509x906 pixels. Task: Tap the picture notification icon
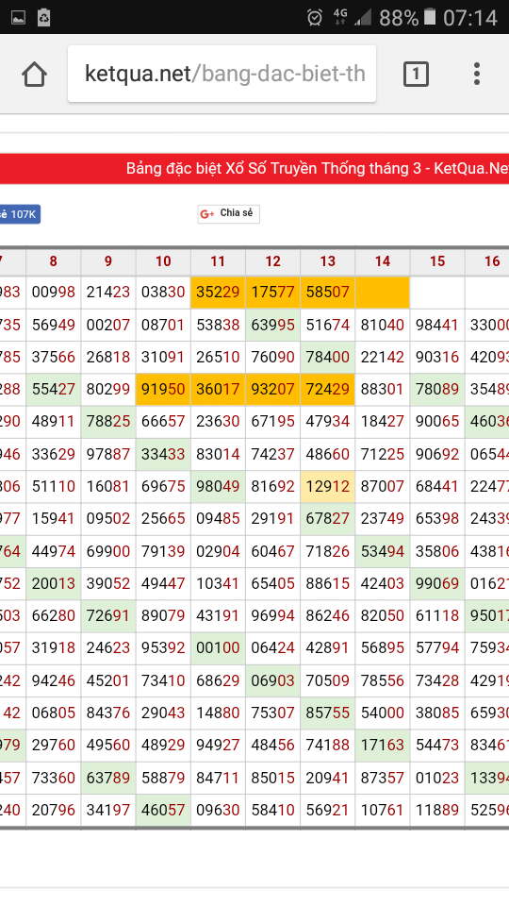pos(18,17)
